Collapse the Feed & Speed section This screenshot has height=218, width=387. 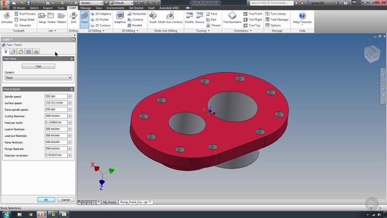(71, 89)
